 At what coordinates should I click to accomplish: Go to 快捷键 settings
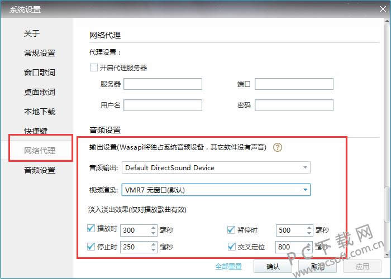(x=36, y=131)
